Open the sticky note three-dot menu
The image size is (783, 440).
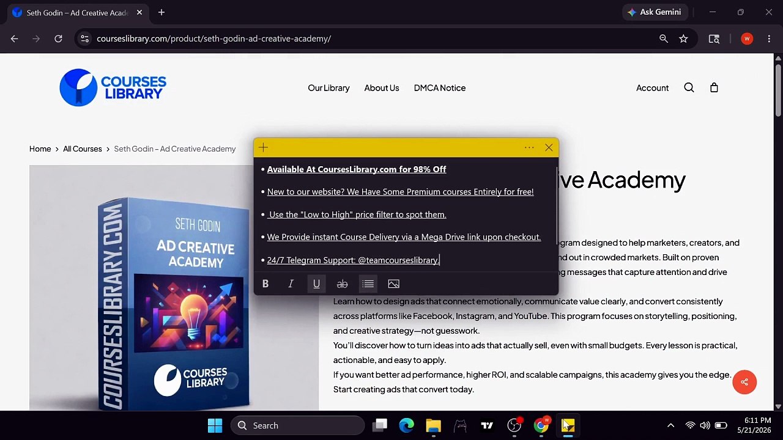coord(529,147)
